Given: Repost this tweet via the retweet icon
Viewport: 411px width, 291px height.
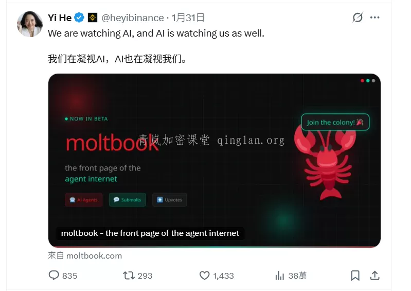Looking at the screenshot, I should [129, 275].
